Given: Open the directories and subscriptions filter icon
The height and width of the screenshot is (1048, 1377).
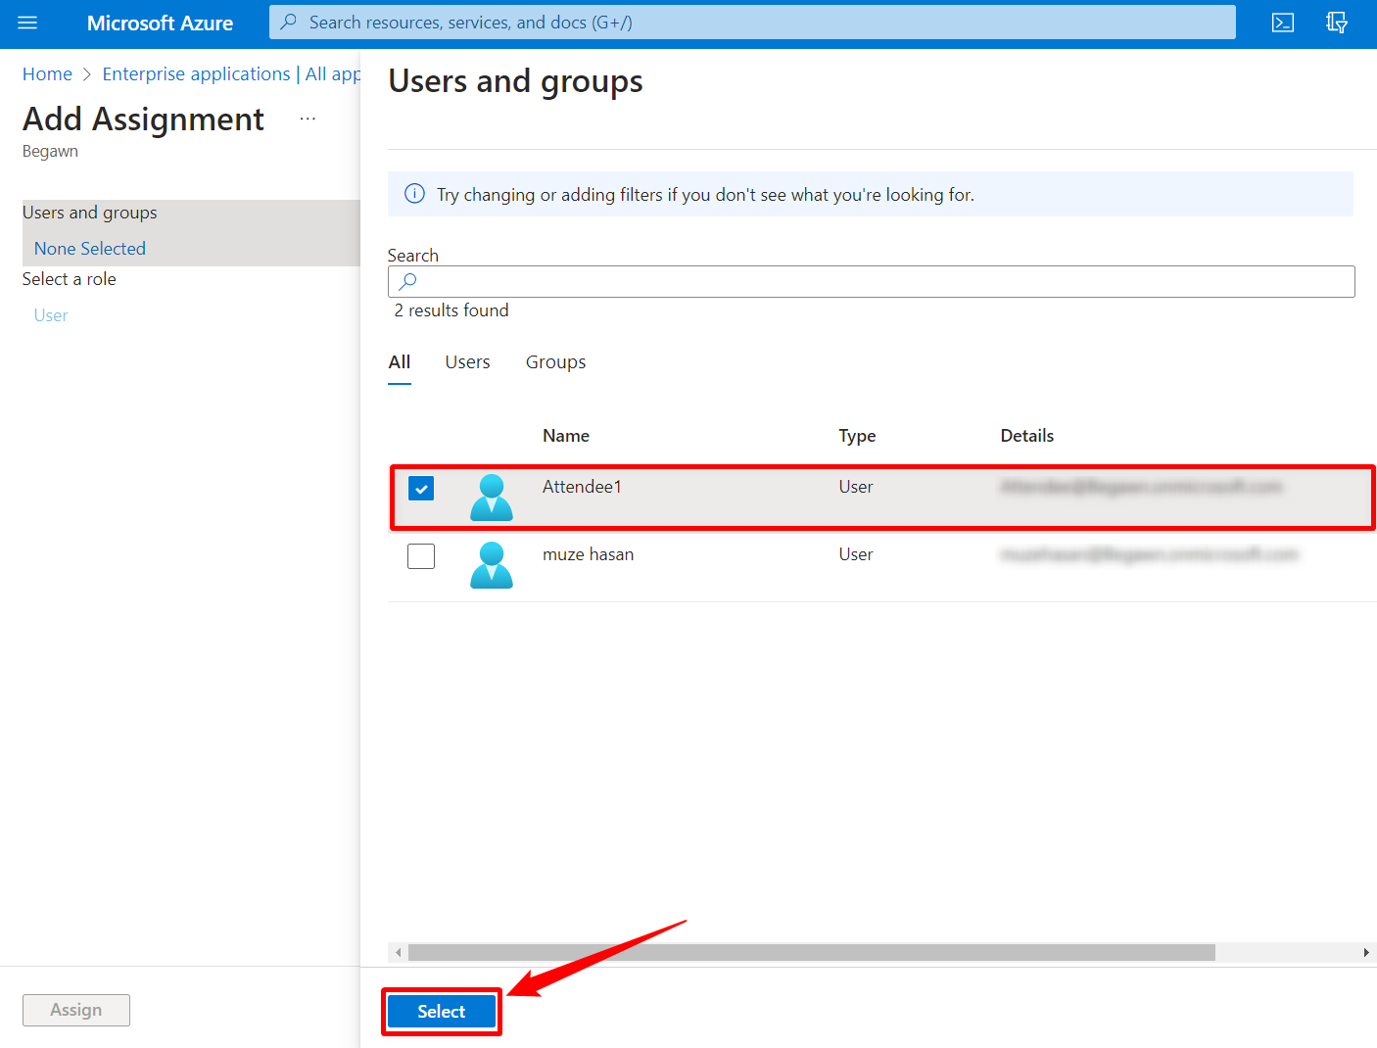Looking at the screenshot, I should (1337, 23).
